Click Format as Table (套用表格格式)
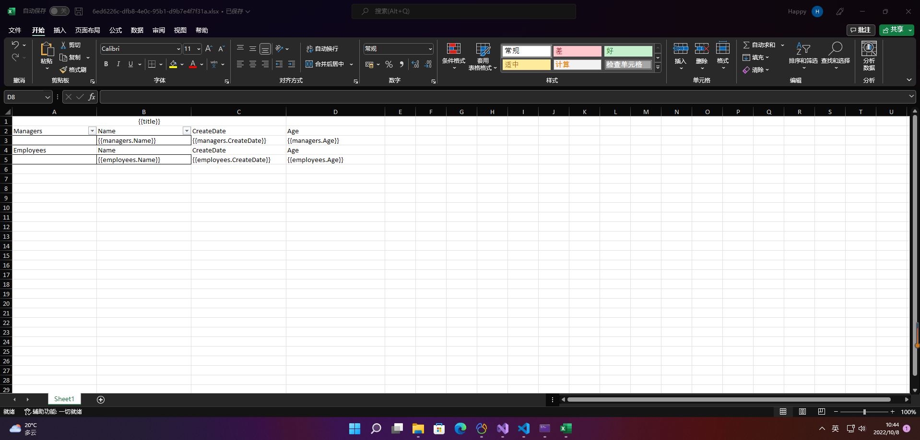The image size is (920, 440). tap(482, 57)
